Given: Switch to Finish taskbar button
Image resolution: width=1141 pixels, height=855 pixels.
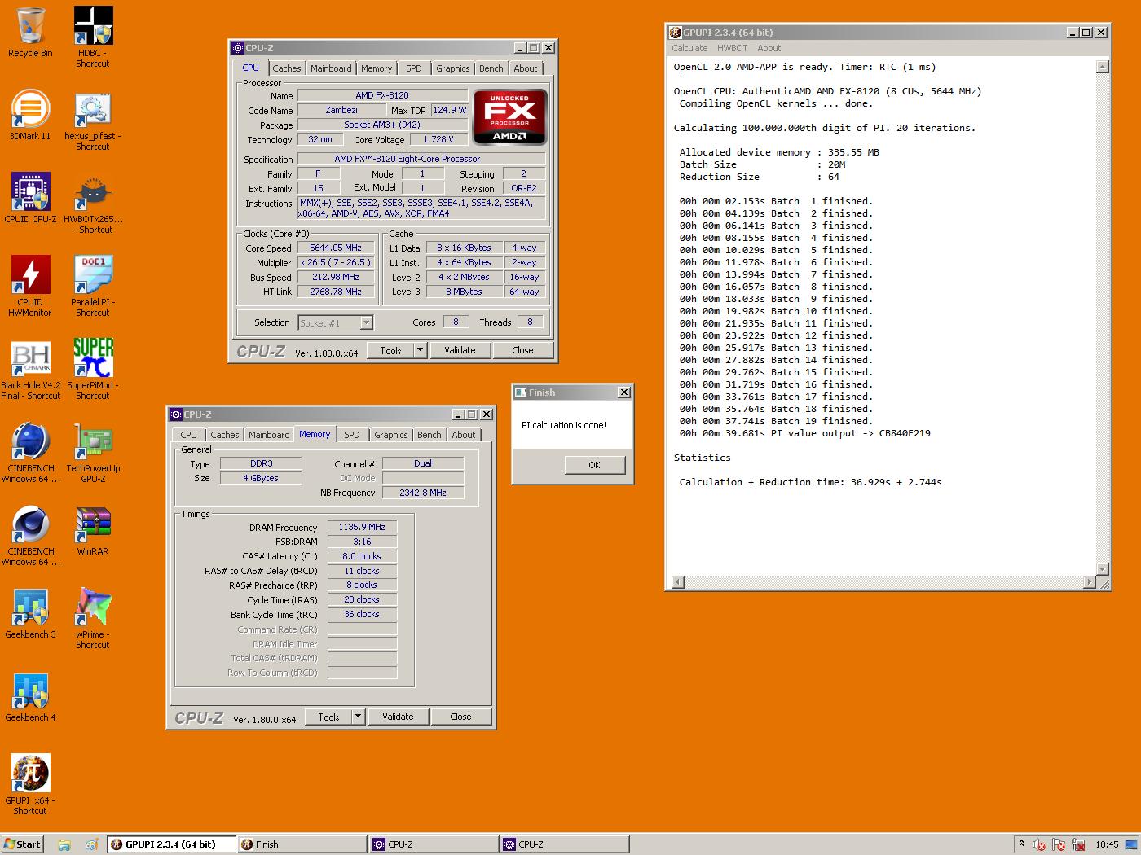Looking at the screenshot, I should pyautogui.click(x=302, y=844).
